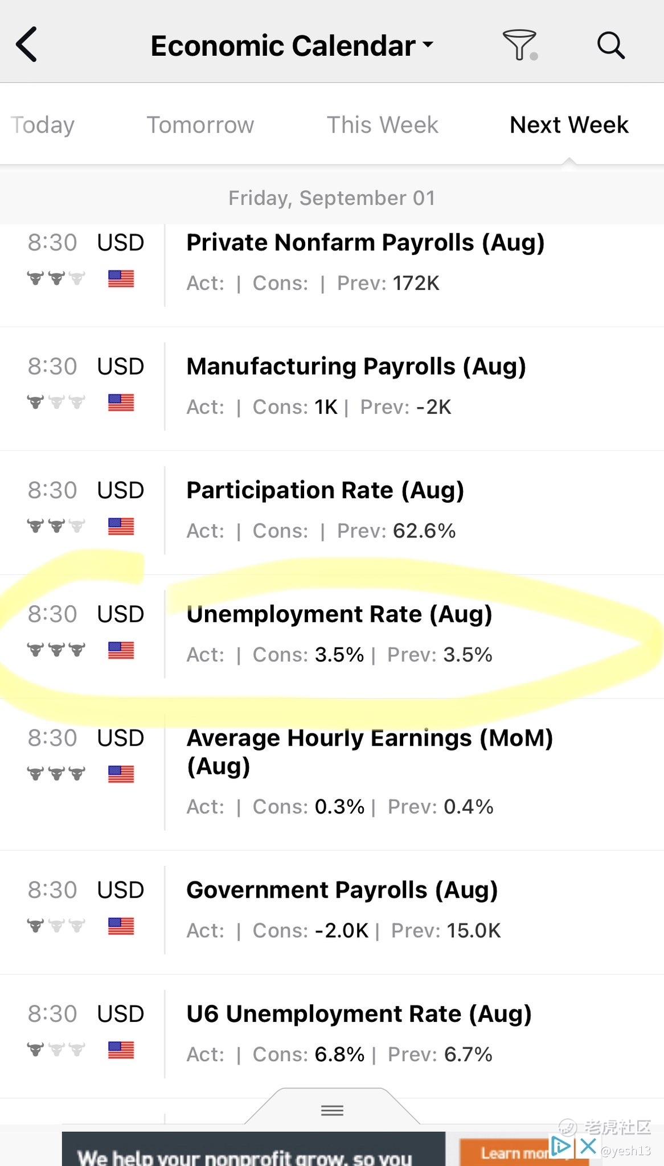664x1166 pixels.
Task: Switch to the Tomorrow tab
Action: point(200,125)
